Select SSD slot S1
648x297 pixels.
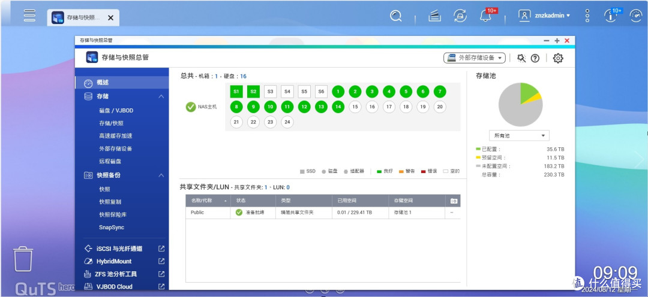pyautogui.click(x=236, y=92)
